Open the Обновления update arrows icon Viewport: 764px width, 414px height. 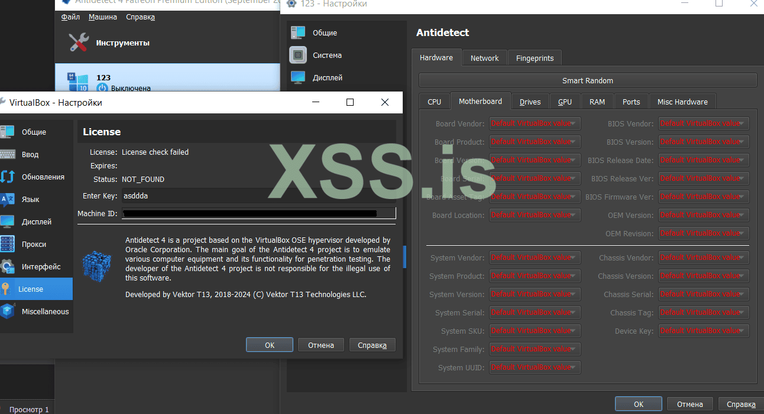(x=7, y=177)
